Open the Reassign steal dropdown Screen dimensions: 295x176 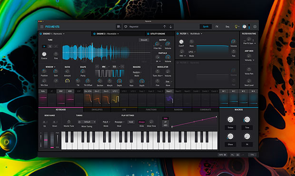[119, 122]
